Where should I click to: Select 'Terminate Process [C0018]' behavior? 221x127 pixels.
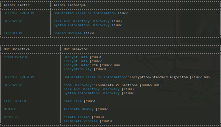(88, 121)
